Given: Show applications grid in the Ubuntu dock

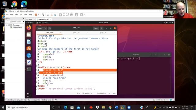Looking at the screenshot, I should click(x=29, y=95).
